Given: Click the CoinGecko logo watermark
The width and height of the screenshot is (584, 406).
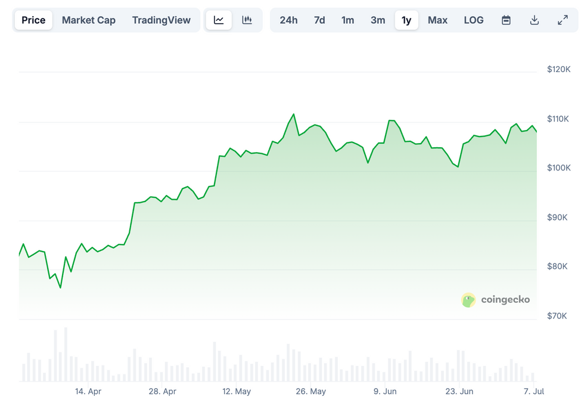Looking at the screenshot, I should pyautogui.click(x=496, y=300).
